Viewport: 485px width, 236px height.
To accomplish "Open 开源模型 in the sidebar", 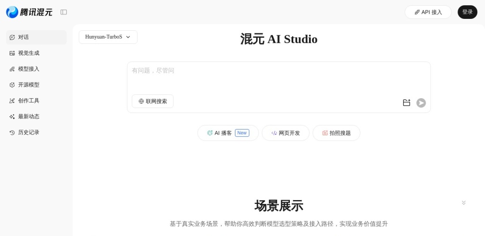I will click(36, 85).
